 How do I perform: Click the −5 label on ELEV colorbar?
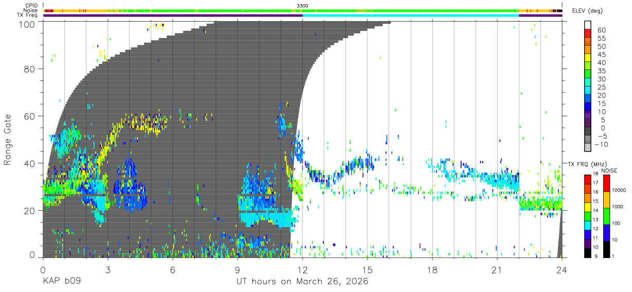[602, 136]
